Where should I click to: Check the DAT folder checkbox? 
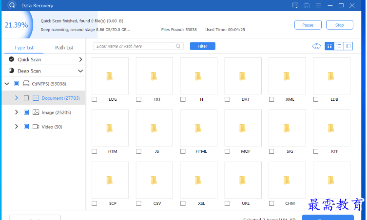[227, 99]
